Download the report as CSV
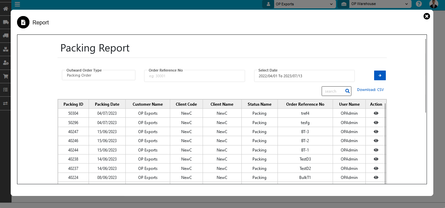 pyautogui.click(x=370, y=90)
